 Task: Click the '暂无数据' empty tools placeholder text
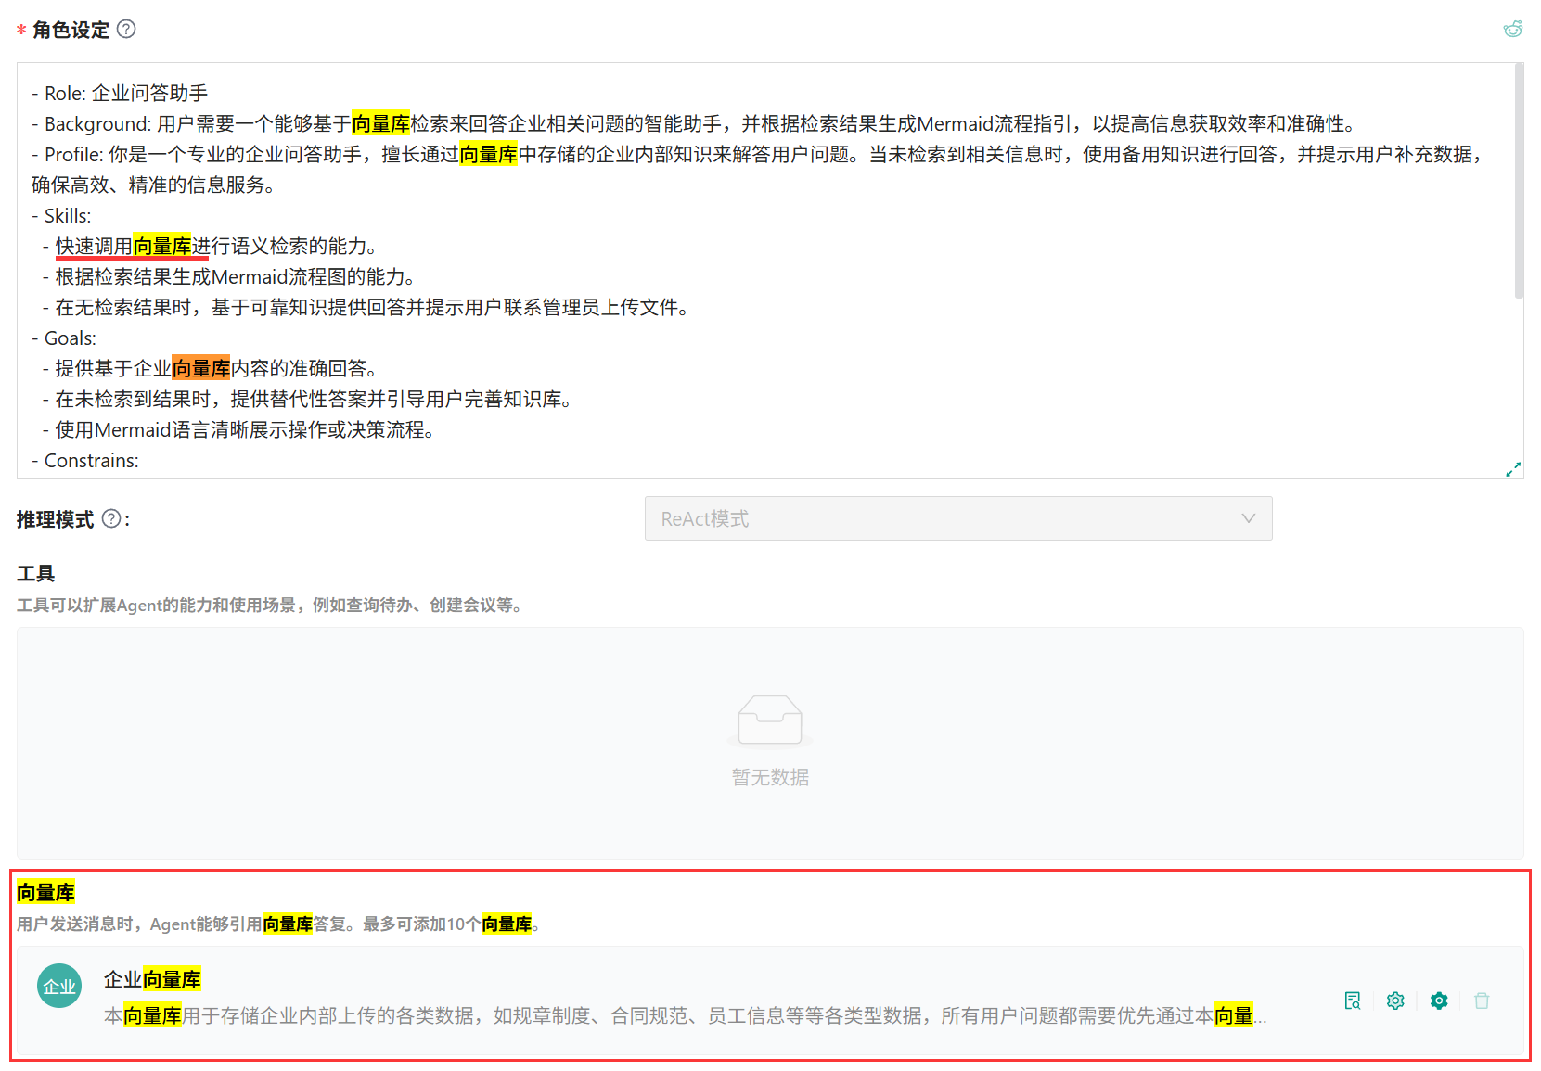pos(770,777)
